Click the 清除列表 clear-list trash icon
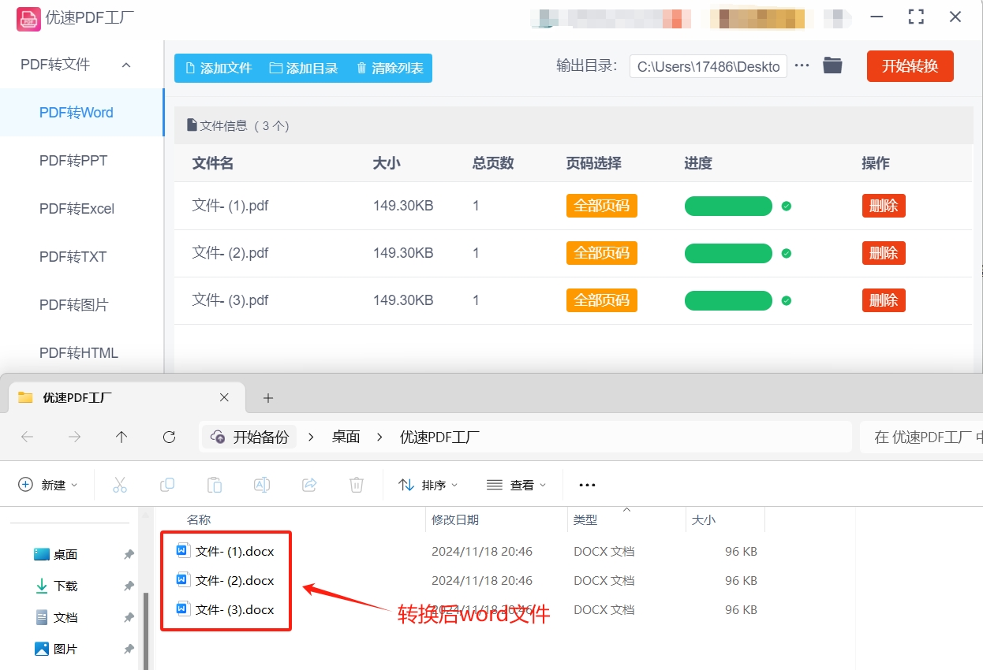Image resolution: width=983 pixels, height=670 pixels. pyautogui.click(x=364, y=68)
